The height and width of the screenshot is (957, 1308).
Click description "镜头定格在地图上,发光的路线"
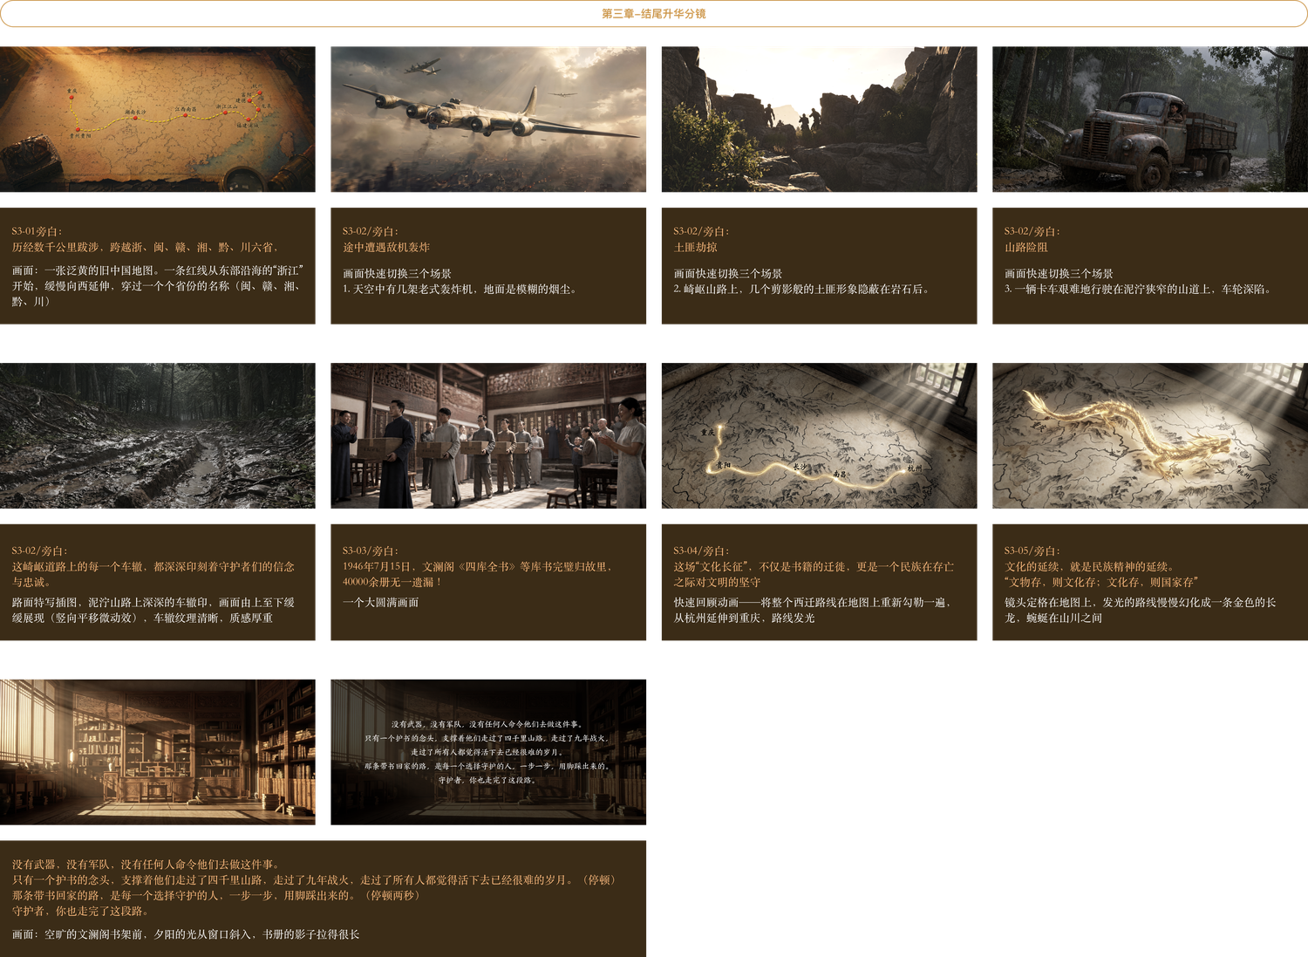pyautogui.click(x=1141, y=611)
